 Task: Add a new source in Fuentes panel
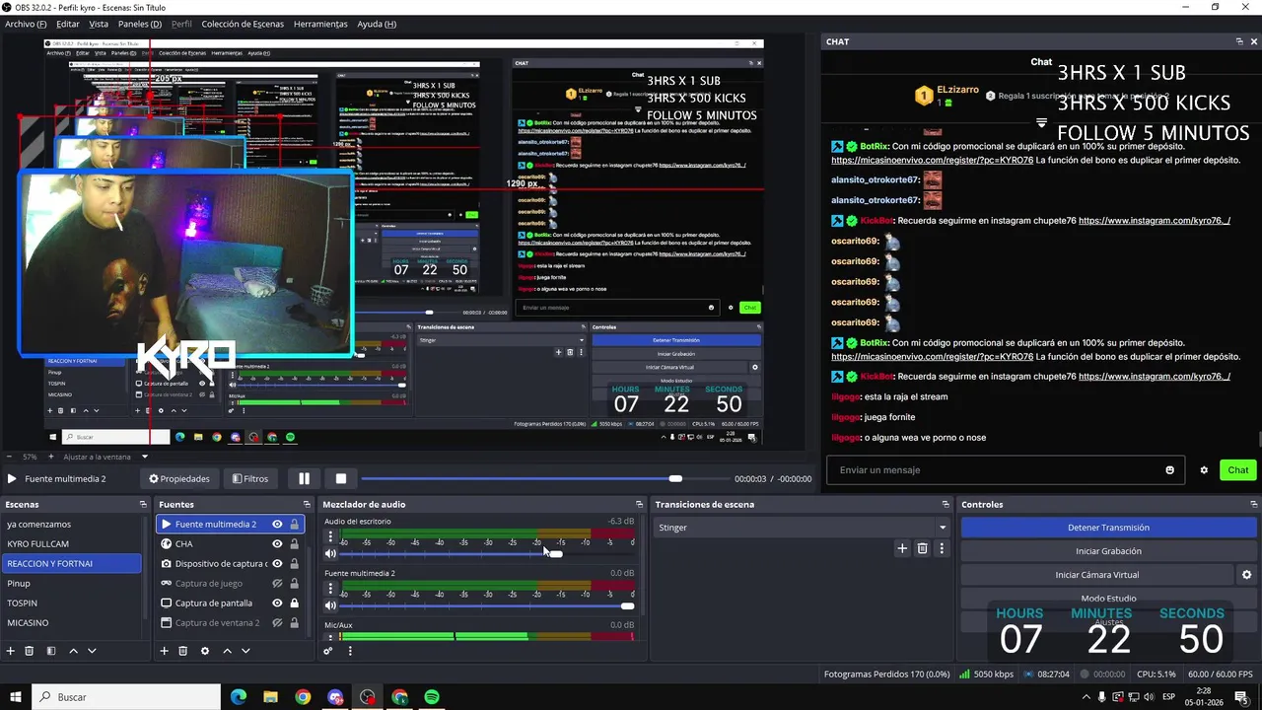pyautogui.click(x=164, y=651)
